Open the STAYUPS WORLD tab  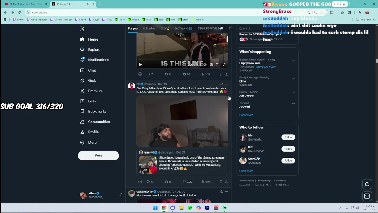(x=210, y=28)
